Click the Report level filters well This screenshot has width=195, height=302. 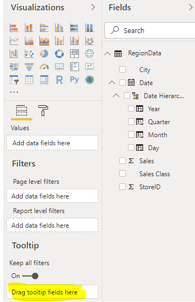[x=52, y=225]
